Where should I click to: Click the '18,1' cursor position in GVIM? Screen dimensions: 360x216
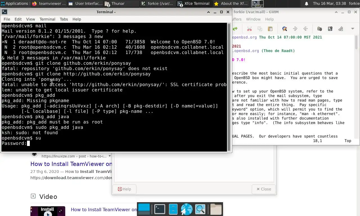(317, 141)
